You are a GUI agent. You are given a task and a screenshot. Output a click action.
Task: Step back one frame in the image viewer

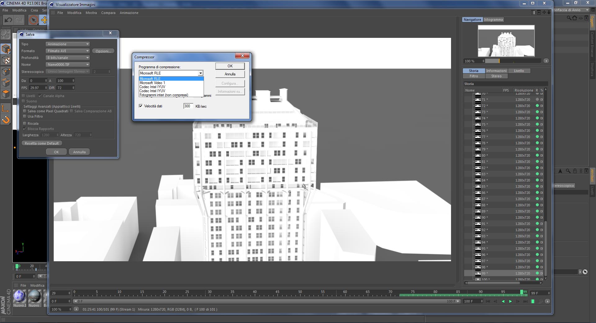pyautogui.click(x=495, y=301)
